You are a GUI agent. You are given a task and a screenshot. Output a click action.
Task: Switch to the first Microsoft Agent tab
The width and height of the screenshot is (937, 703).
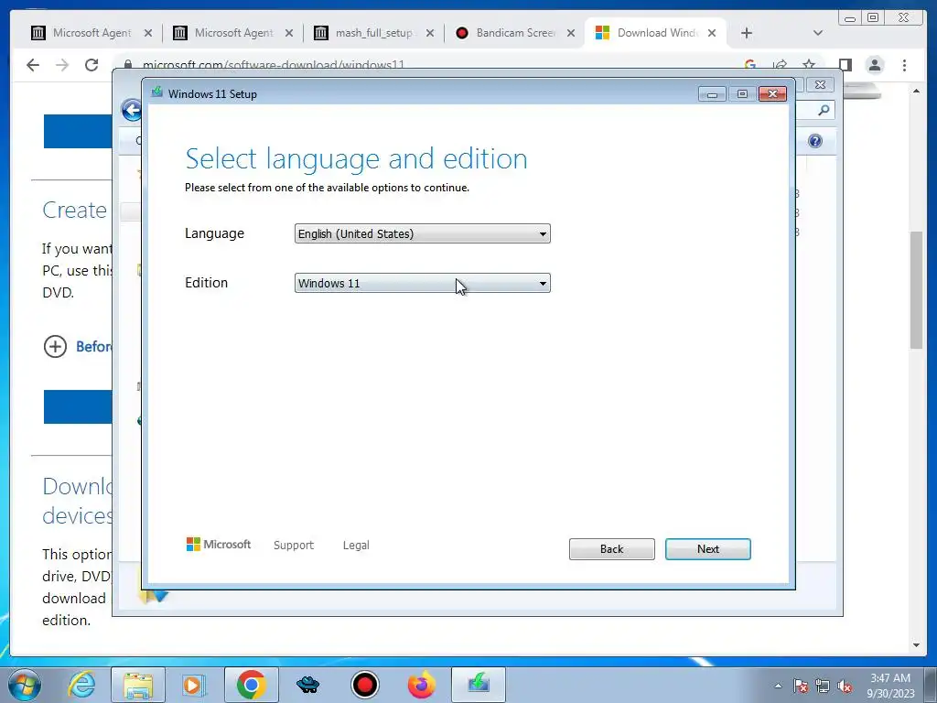(x=92, y=33)
